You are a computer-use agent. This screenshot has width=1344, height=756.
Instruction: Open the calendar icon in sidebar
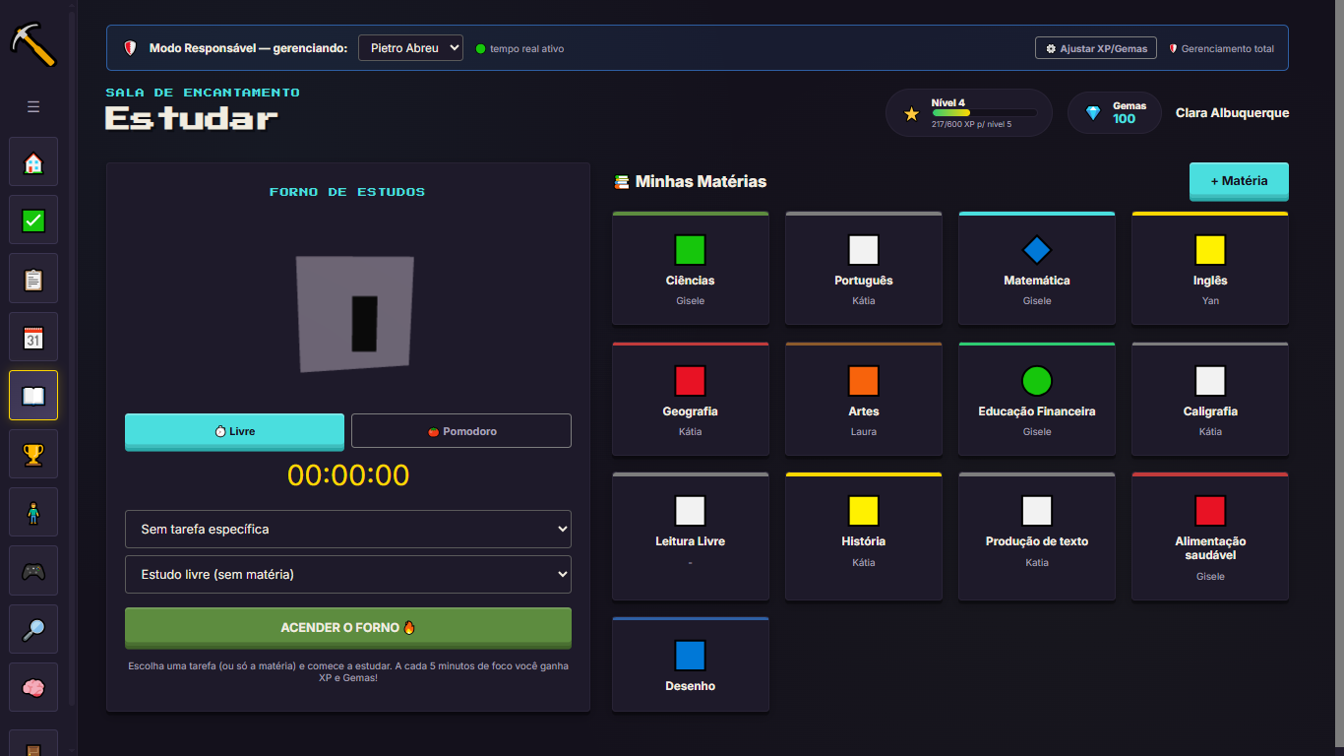(33, 338)
